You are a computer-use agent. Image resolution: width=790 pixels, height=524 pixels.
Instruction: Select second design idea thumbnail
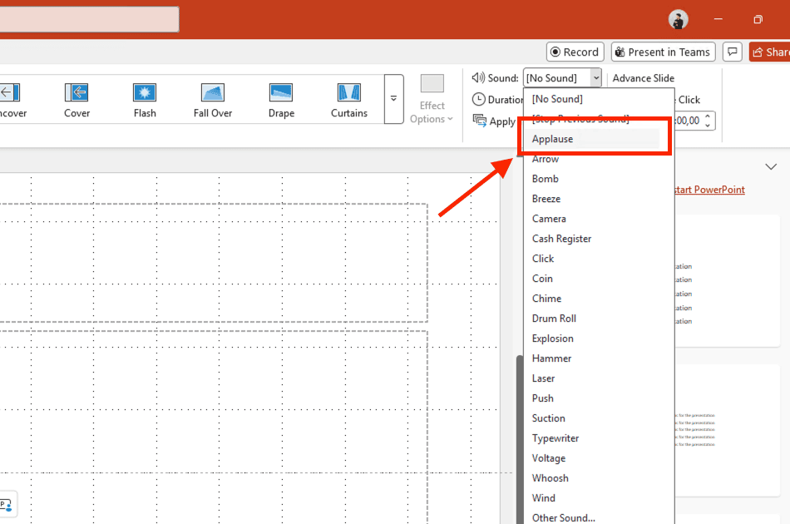point(727,430)
